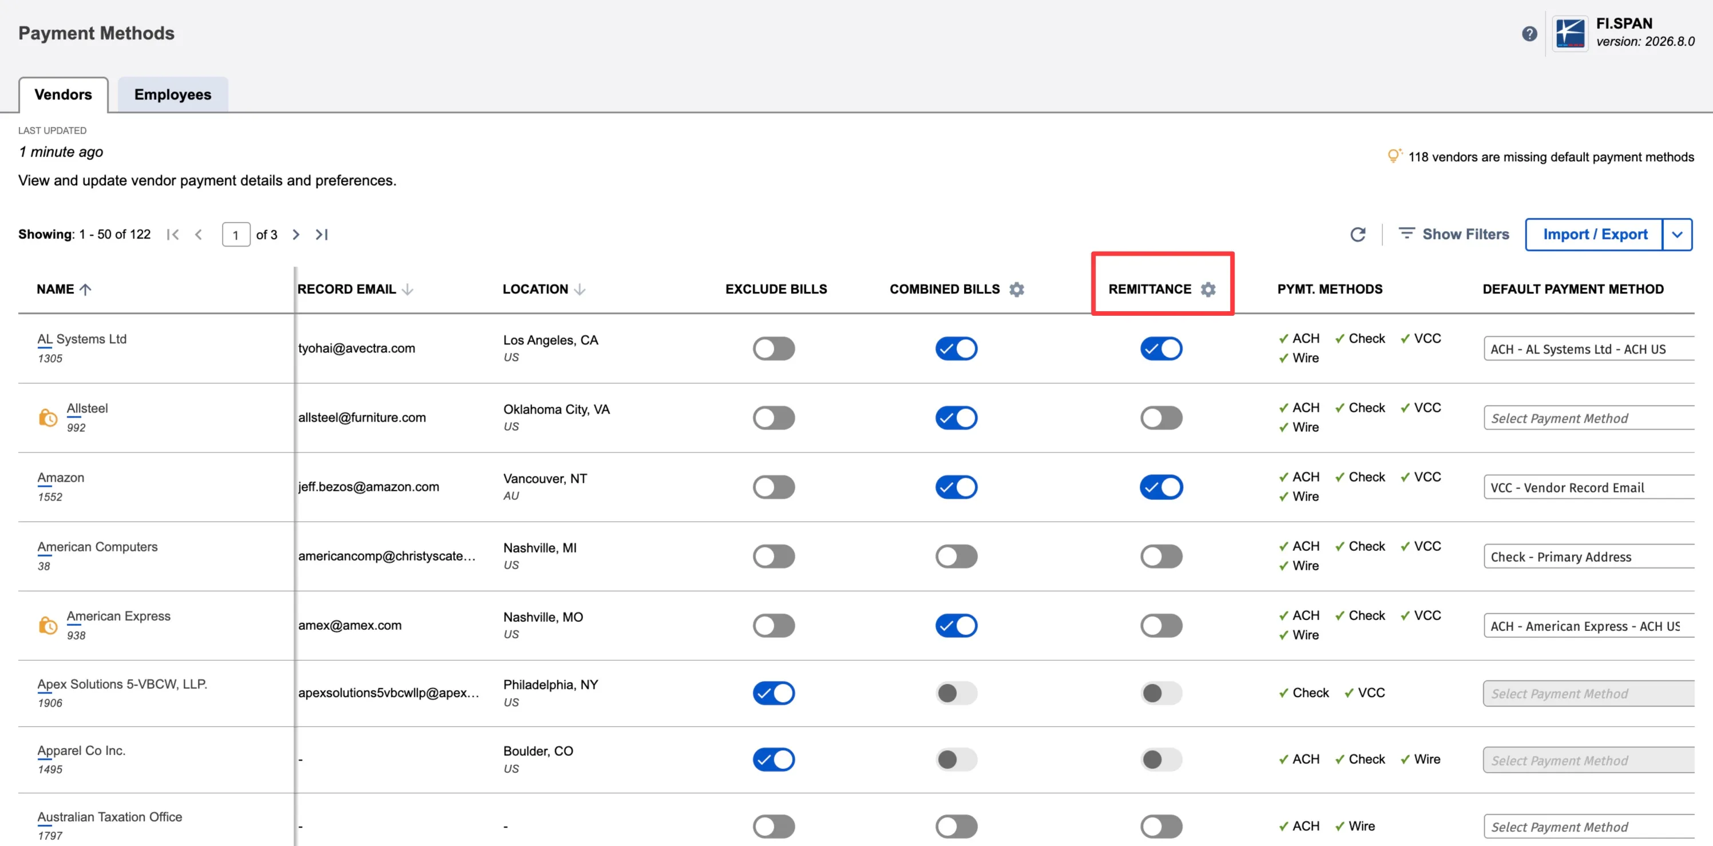Turn off Exclude Bills for Apparel Co Inc.
The image size is (1713, 846).
point(774,760)
